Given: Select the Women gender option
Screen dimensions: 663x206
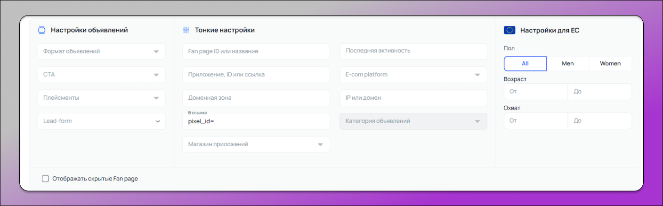Looking at the screenshot, I should click(610, 63).
